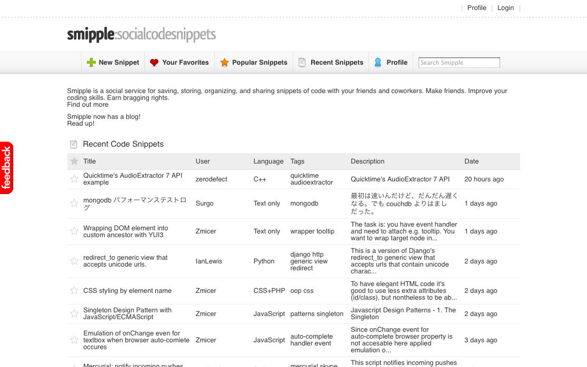Image resolution: width=587 pixels, height=367 pixels.
Task: Click the icon beside Recent Code Snippets heading
Action: 73,144
